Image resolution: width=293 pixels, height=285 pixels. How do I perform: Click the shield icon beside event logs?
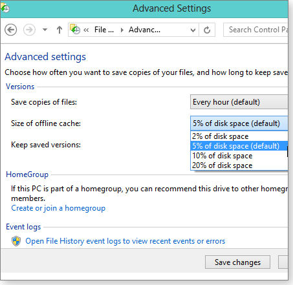[16, 241]
